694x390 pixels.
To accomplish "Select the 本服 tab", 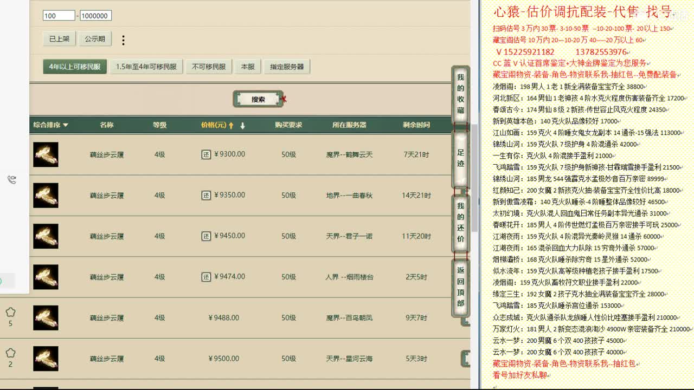I will [x=248, y=67].
